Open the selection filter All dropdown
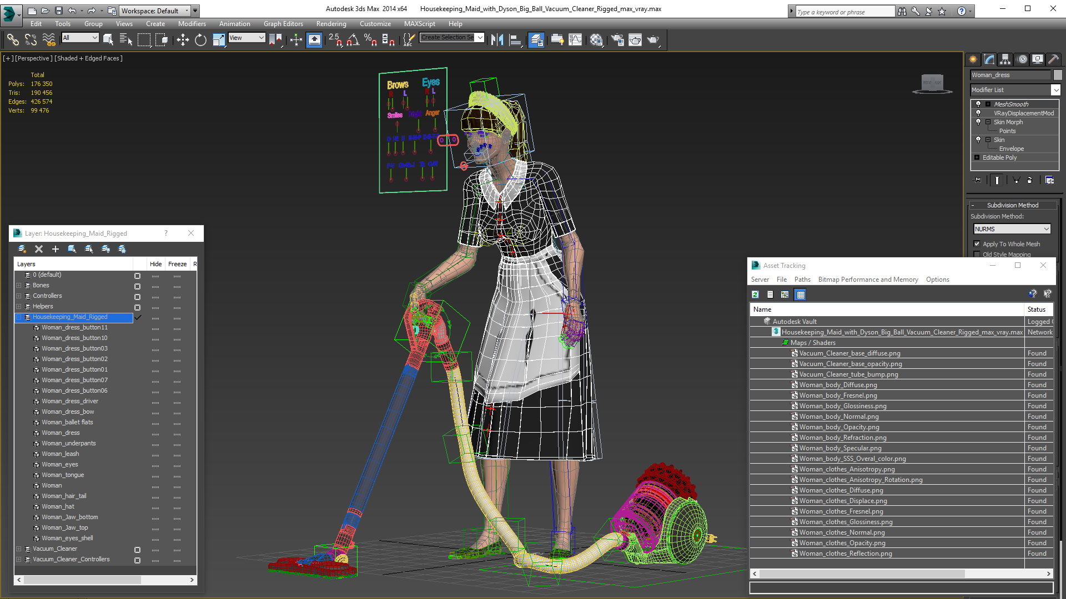Screen dimensions: 1066x599 coord(80,38)
